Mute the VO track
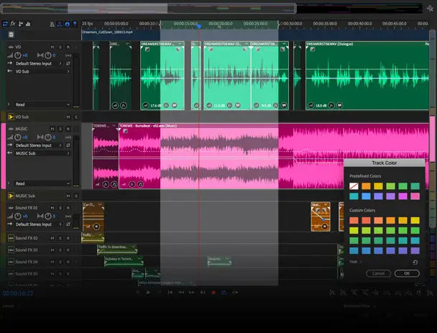437x333 pixels. (x=52, y=47)
